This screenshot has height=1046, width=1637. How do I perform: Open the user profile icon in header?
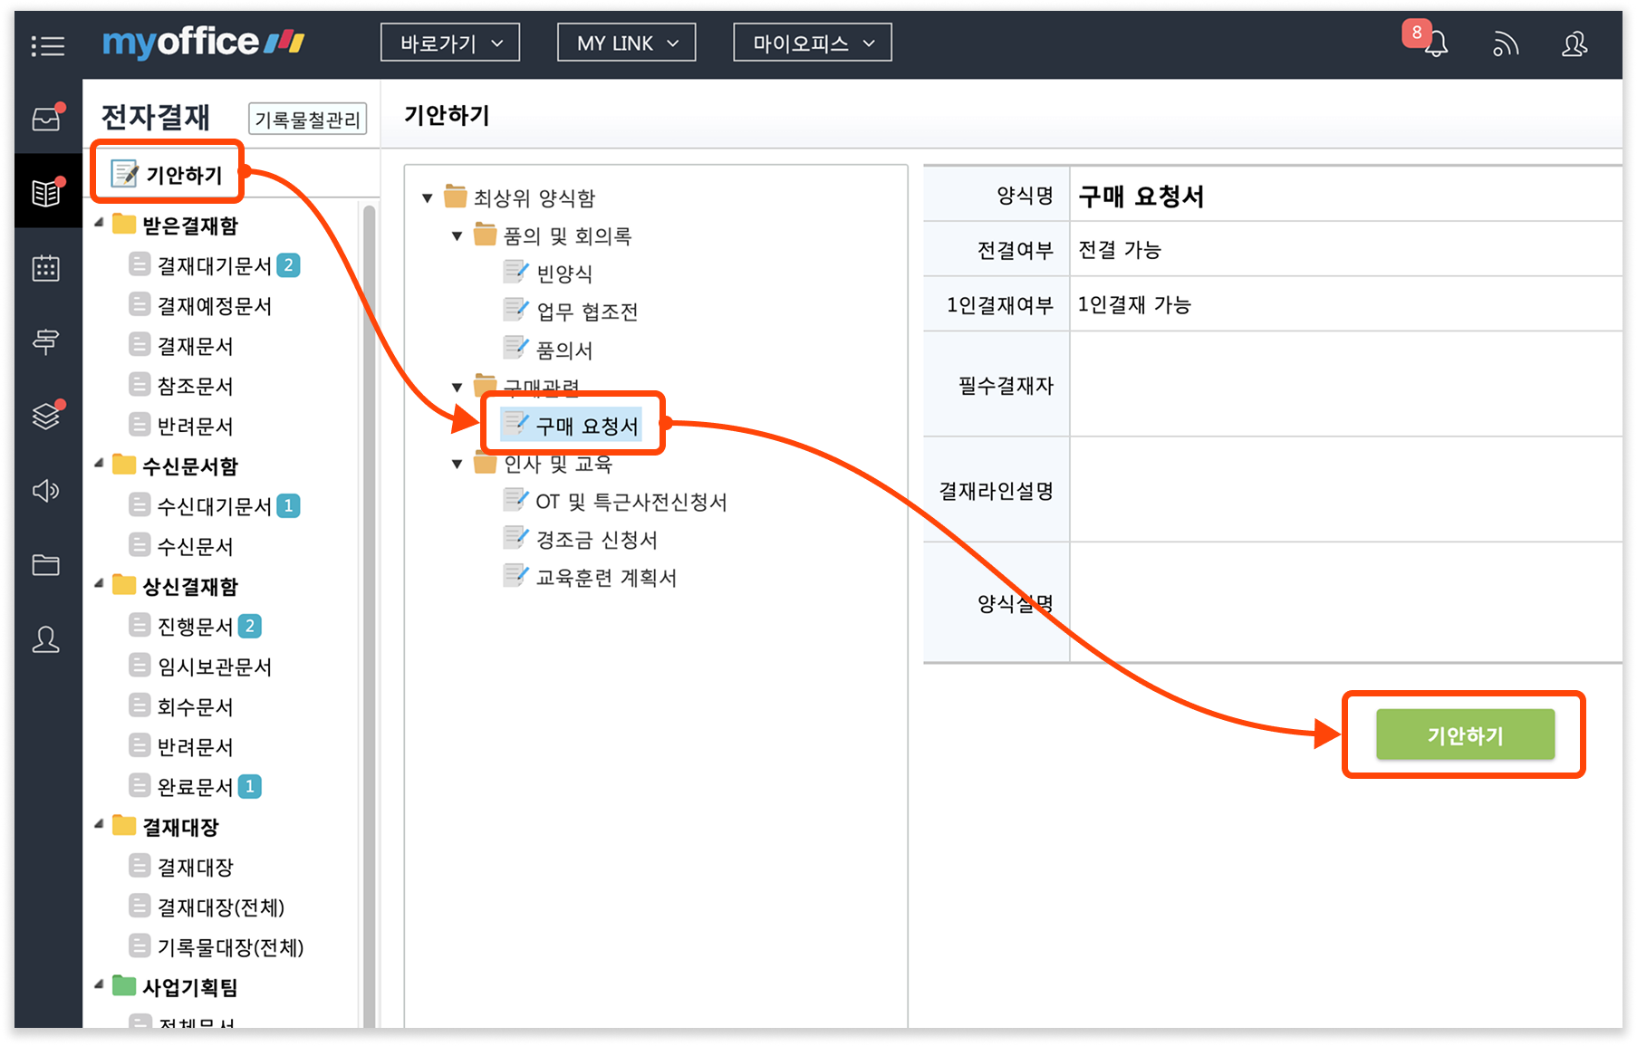coord(1574,43)
